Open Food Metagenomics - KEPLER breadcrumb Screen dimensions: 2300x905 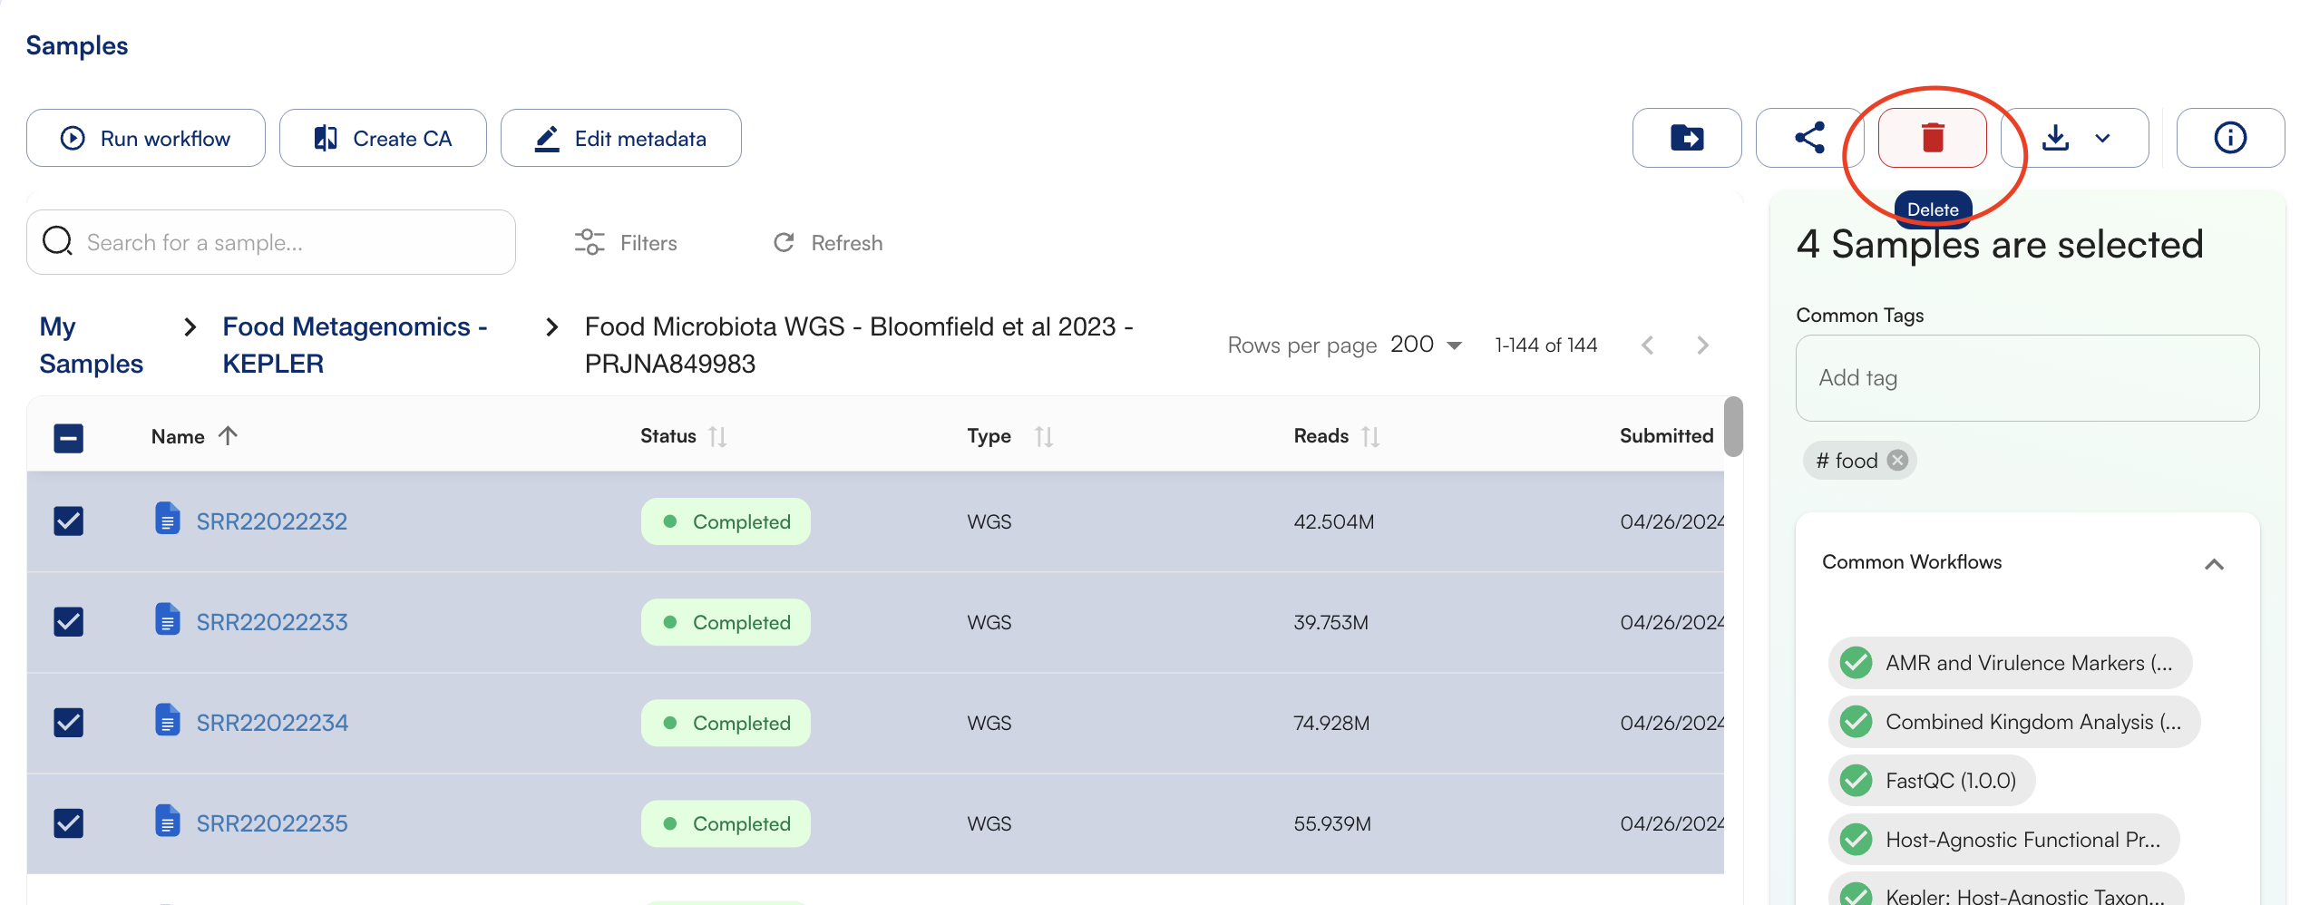tap(355, 345)
